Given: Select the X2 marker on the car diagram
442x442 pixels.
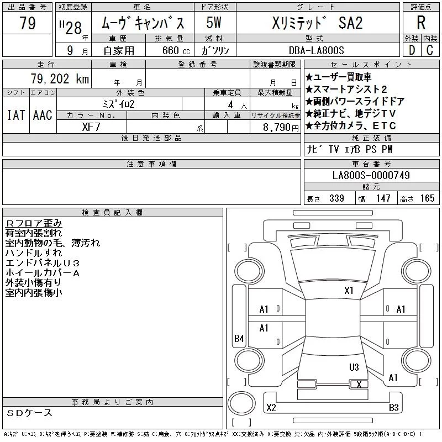Looking at the screenshot, I should [271, 408].
